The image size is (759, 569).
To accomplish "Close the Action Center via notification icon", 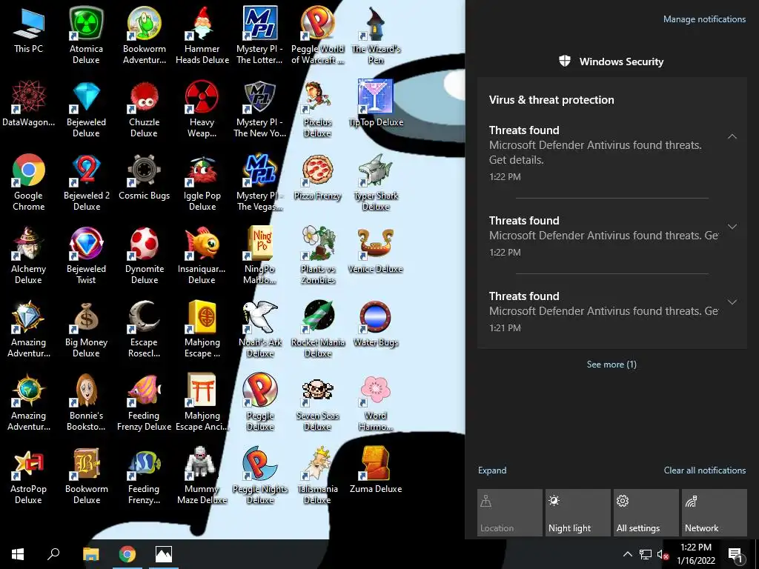I will (x=735, y=554).
